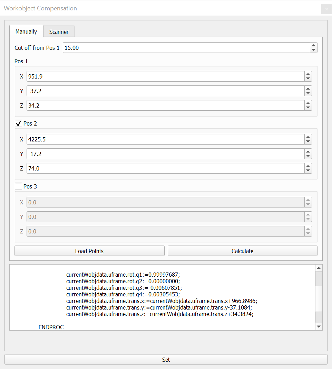Viewport: 332px width, 369px height.
Task: Select the Manually tab
Action: (26, 31)
